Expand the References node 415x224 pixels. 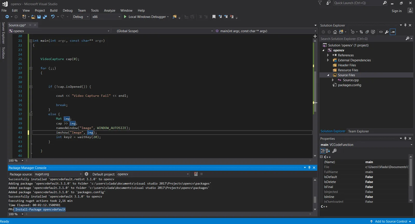coord(328,55)
